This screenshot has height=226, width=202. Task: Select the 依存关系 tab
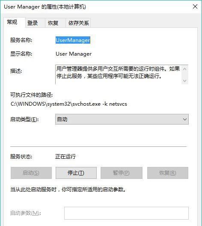78,23
